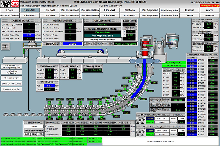Screen dimensions: 220x146
Task: Open the 1Str MWA tab
Action: click(110, 10)
